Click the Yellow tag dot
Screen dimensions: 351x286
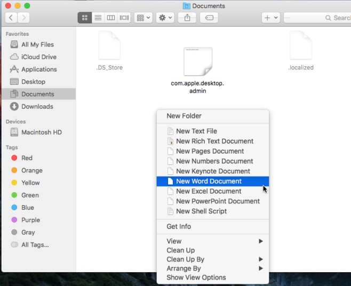click(14, 183)
